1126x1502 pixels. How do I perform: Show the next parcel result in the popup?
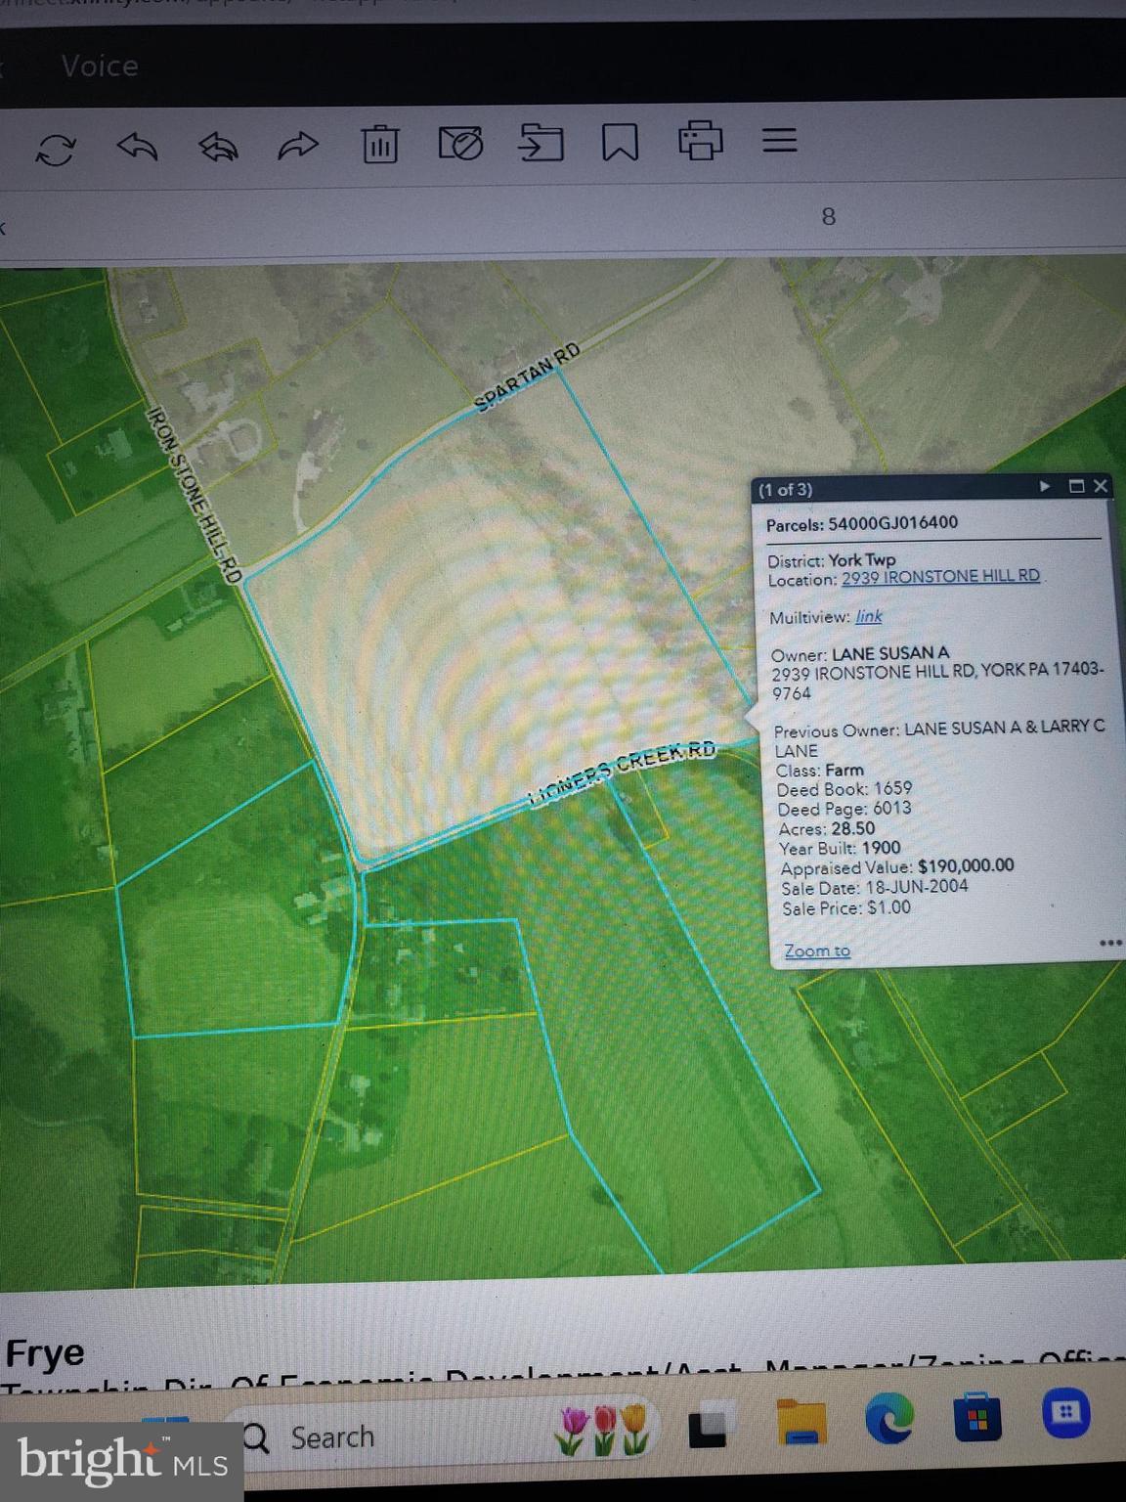[x=1044, y=486]
